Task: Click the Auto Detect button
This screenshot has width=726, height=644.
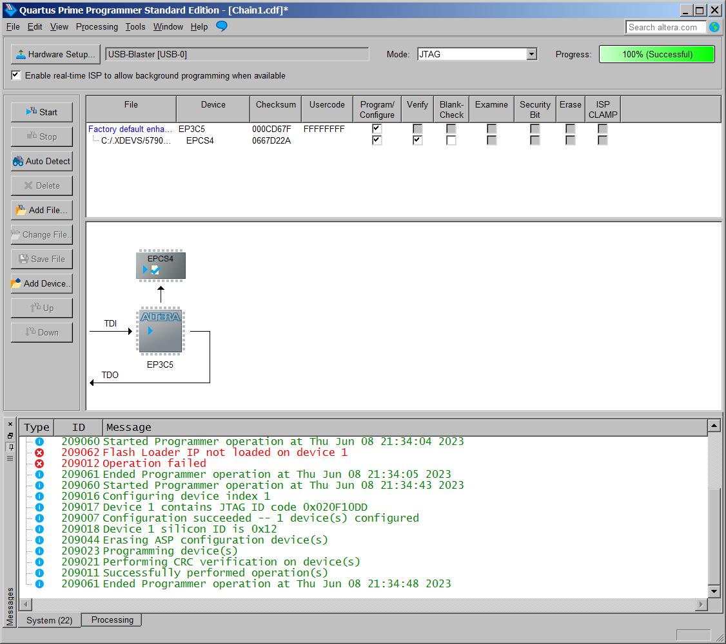Action: [x=42, y=162]
